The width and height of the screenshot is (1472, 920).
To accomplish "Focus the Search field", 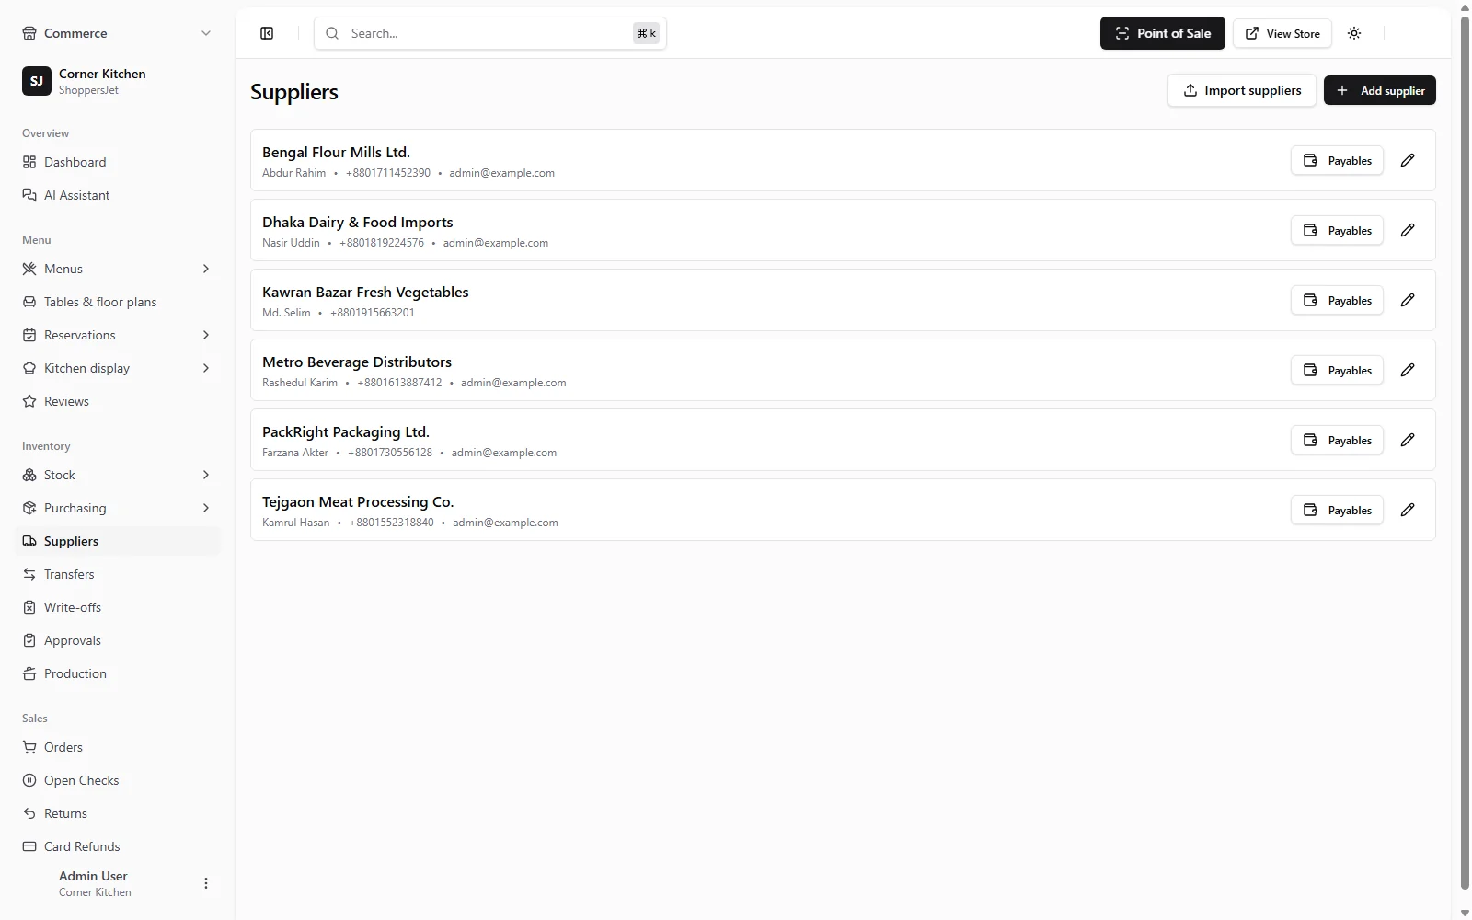I will [x=490, y=33].
